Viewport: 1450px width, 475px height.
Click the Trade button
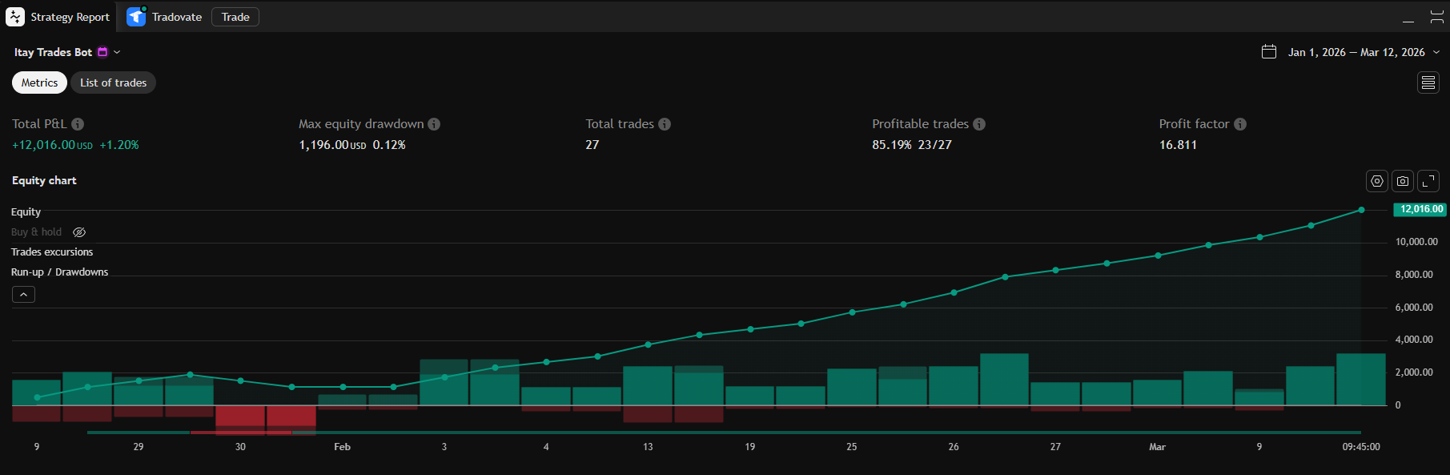click(x=235, y=17)
